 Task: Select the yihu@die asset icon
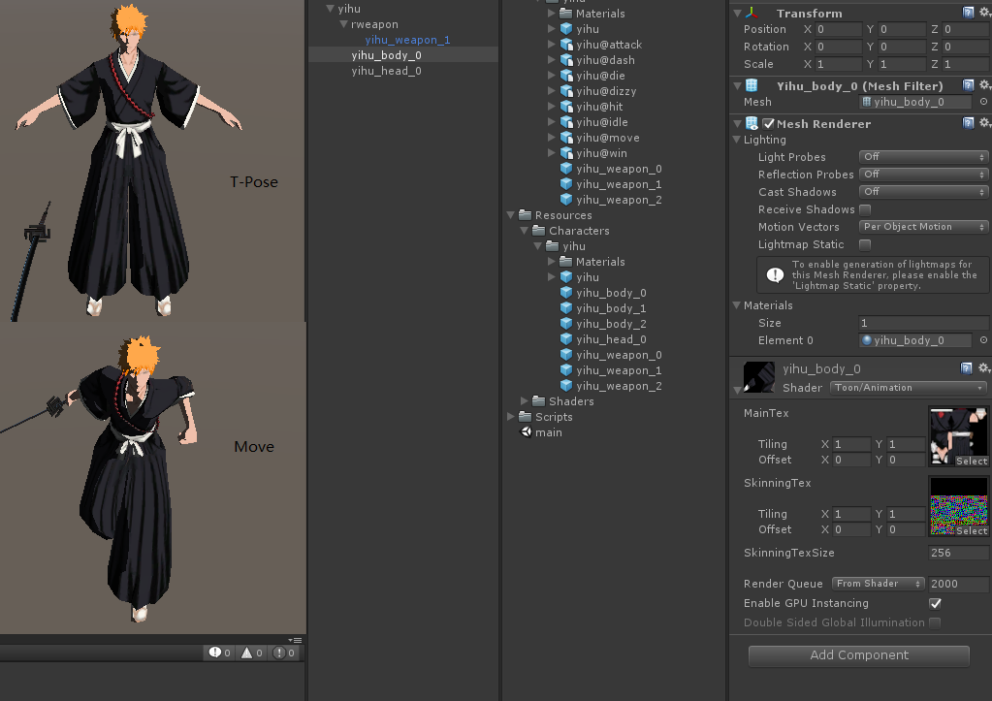566,76
